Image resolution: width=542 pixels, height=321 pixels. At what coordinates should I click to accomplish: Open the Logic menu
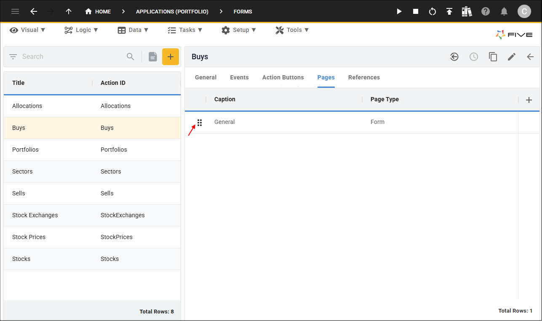tap(81, 30)
